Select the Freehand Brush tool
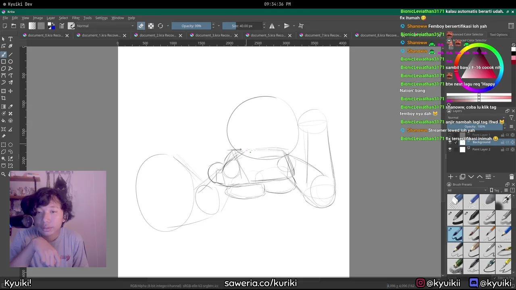This screenshot has width=516, height=290. 4,54
